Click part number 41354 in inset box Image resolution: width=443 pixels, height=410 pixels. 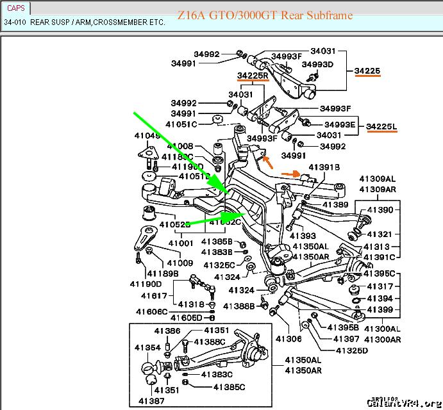pyautogui.click(x=147, y=347)
